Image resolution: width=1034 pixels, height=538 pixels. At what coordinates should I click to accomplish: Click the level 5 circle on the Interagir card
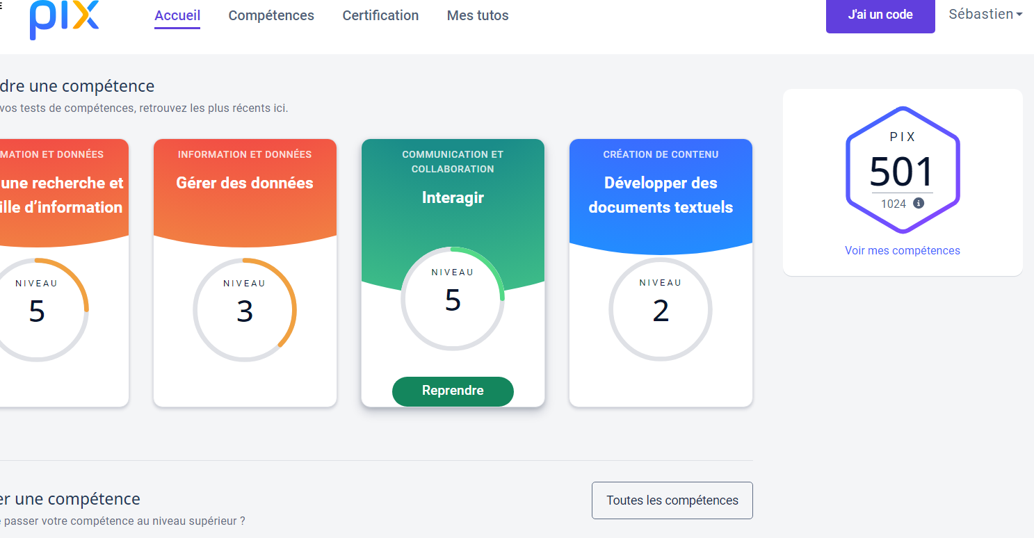453,299
